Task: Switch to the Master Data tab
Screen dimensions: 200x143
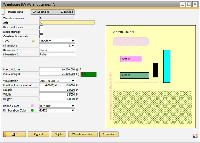Action: (15, 12)
